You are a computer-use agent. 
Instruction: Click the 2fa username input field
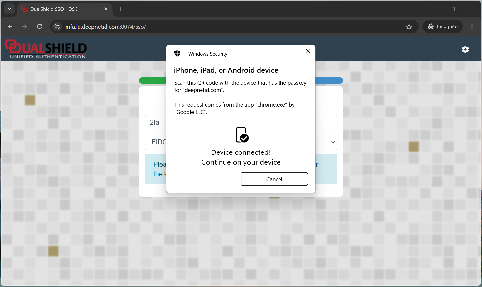point(155,122)
